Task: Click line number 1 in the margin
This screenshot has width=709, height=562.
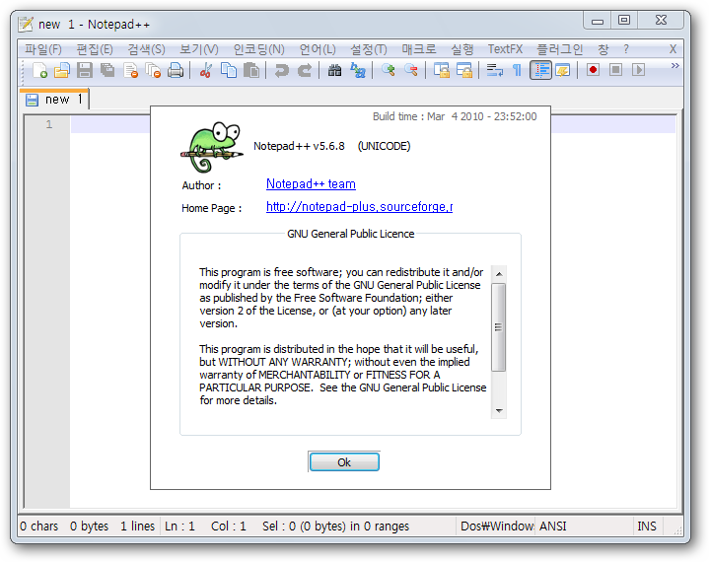Action: 49,124
